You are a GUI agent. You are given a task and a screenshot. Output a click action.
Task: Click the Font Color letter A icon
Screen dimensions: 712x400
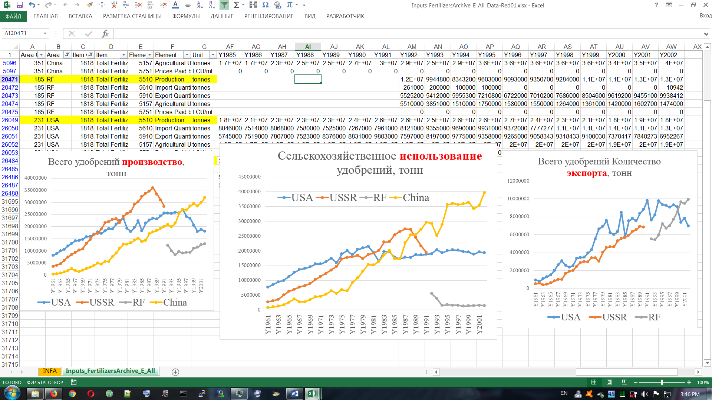click(x=175, y=5)
